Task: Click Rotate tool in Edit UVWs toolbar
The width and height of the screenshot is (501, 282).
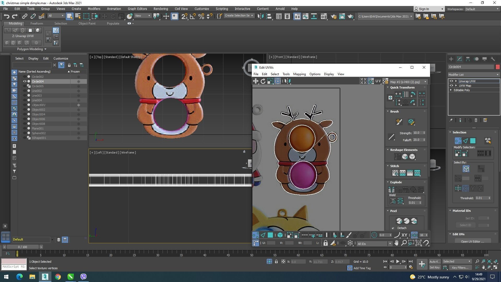Action: click(x=263, y=81)
